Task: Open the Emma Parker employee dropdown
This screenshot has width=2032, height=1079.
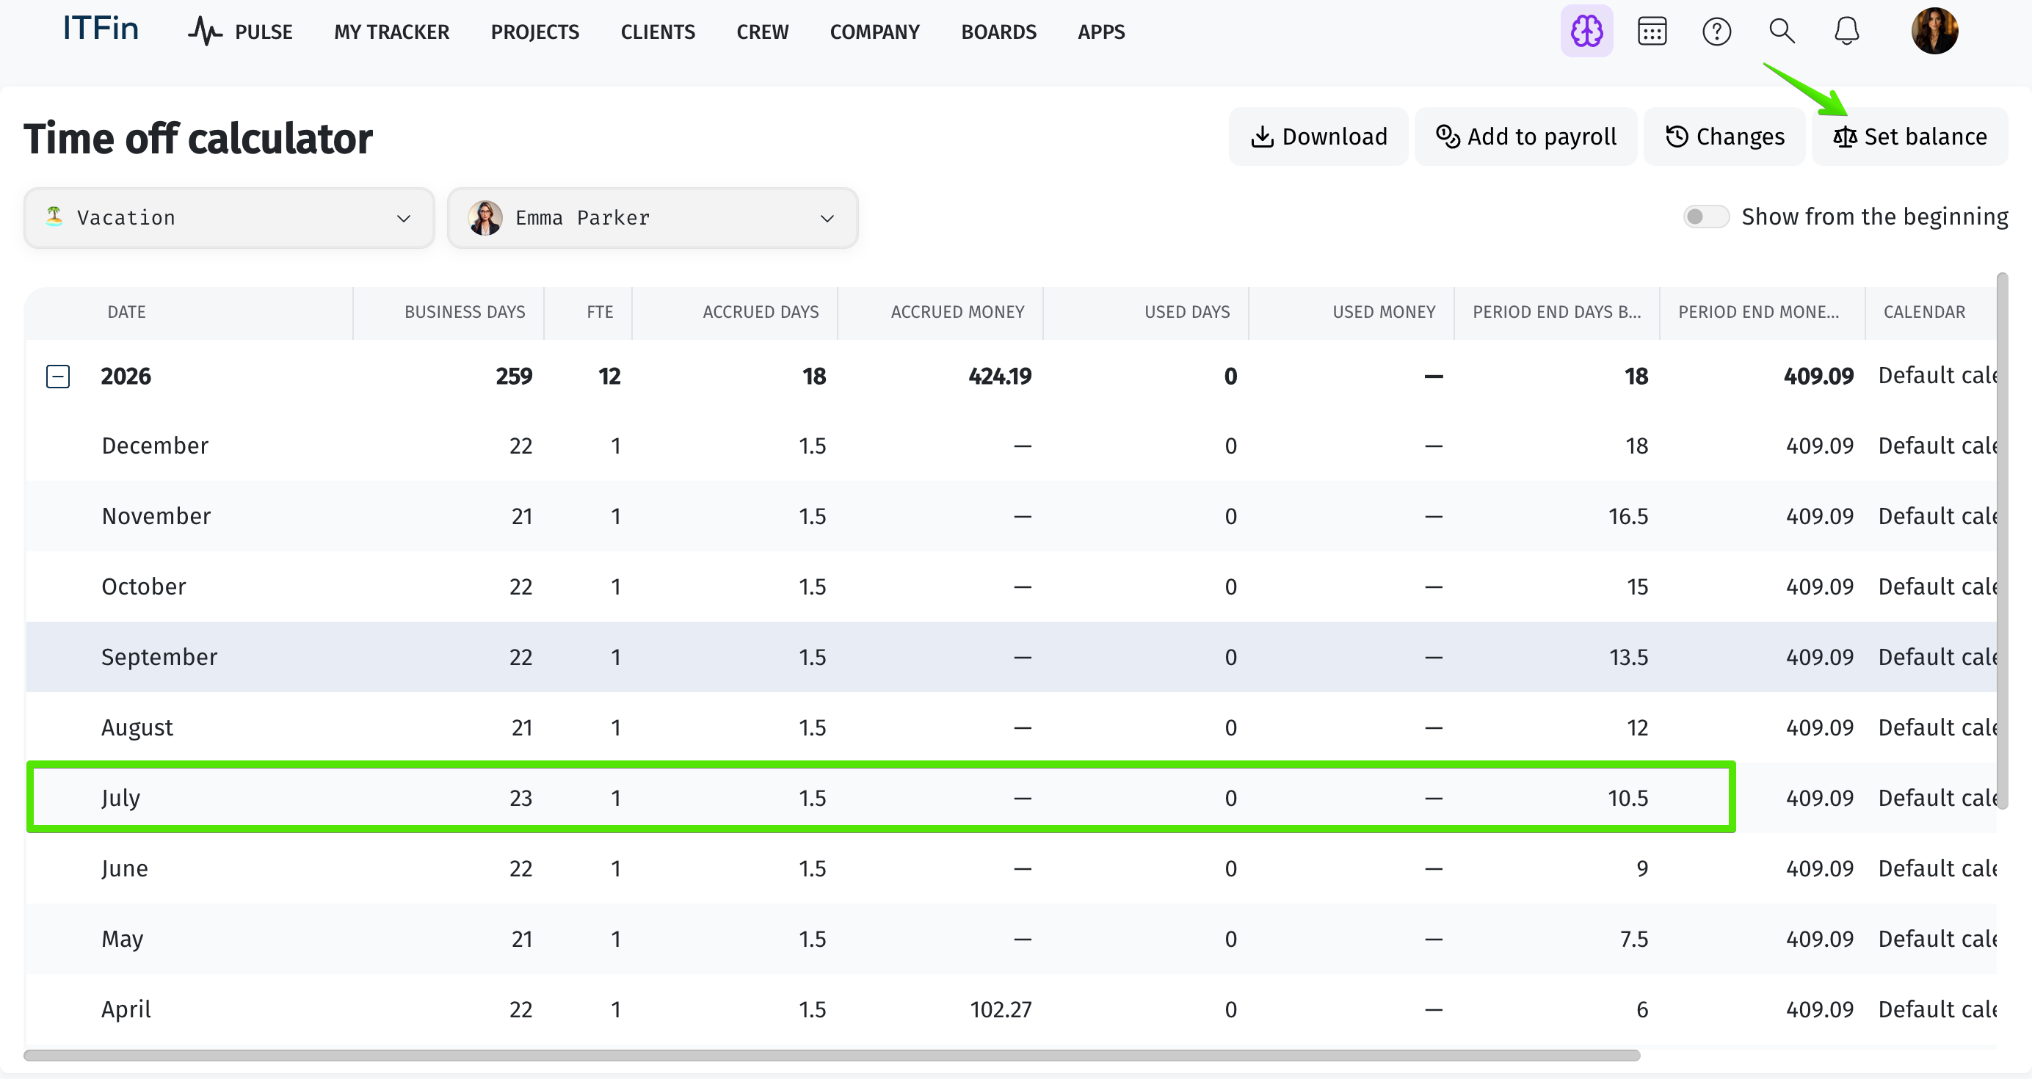Action: point(653,218)
